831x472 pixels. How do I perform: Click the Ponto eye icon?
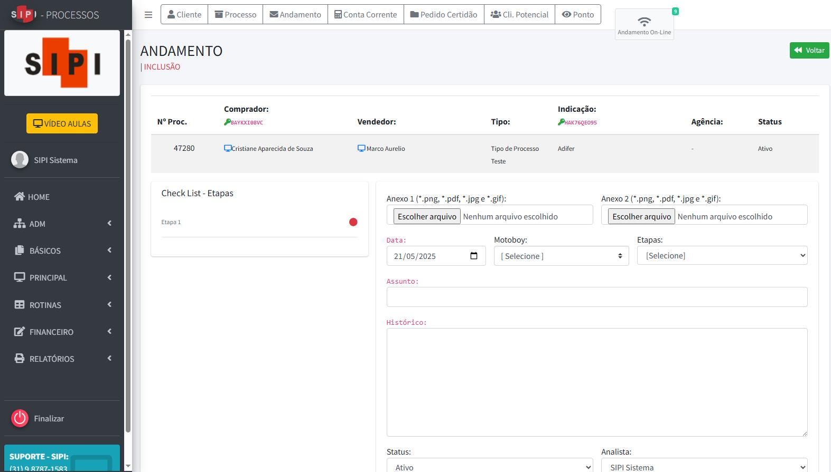pos(566,15)
